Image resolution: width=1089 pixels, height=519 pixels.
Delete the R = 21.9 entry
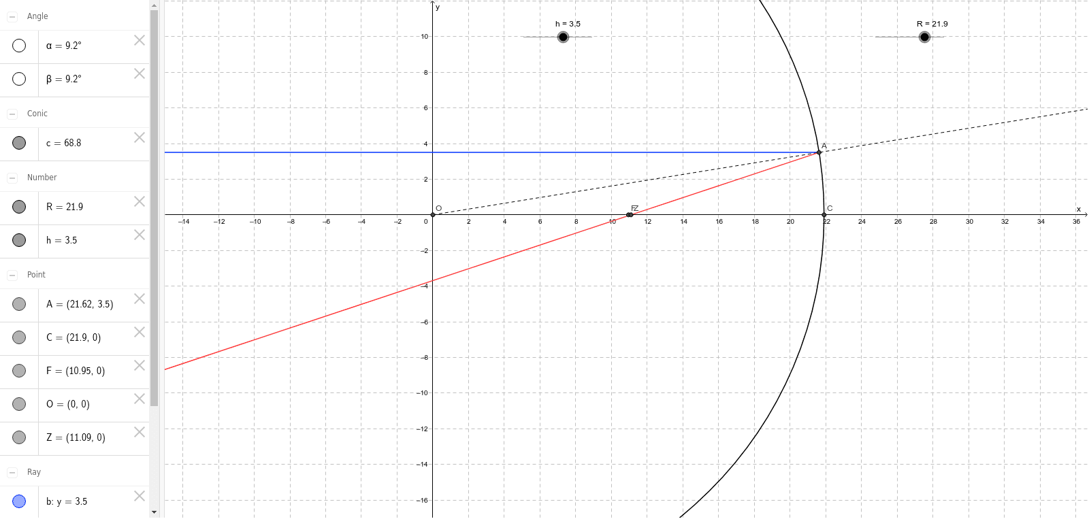click(140, 201)
